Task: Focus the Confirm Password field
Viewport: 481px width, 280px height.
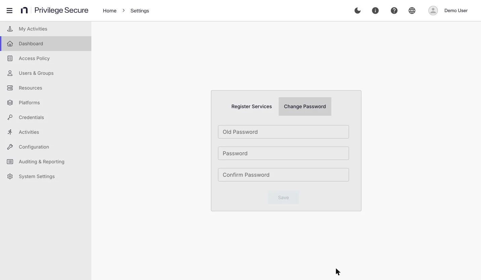Action: (283, 175)
